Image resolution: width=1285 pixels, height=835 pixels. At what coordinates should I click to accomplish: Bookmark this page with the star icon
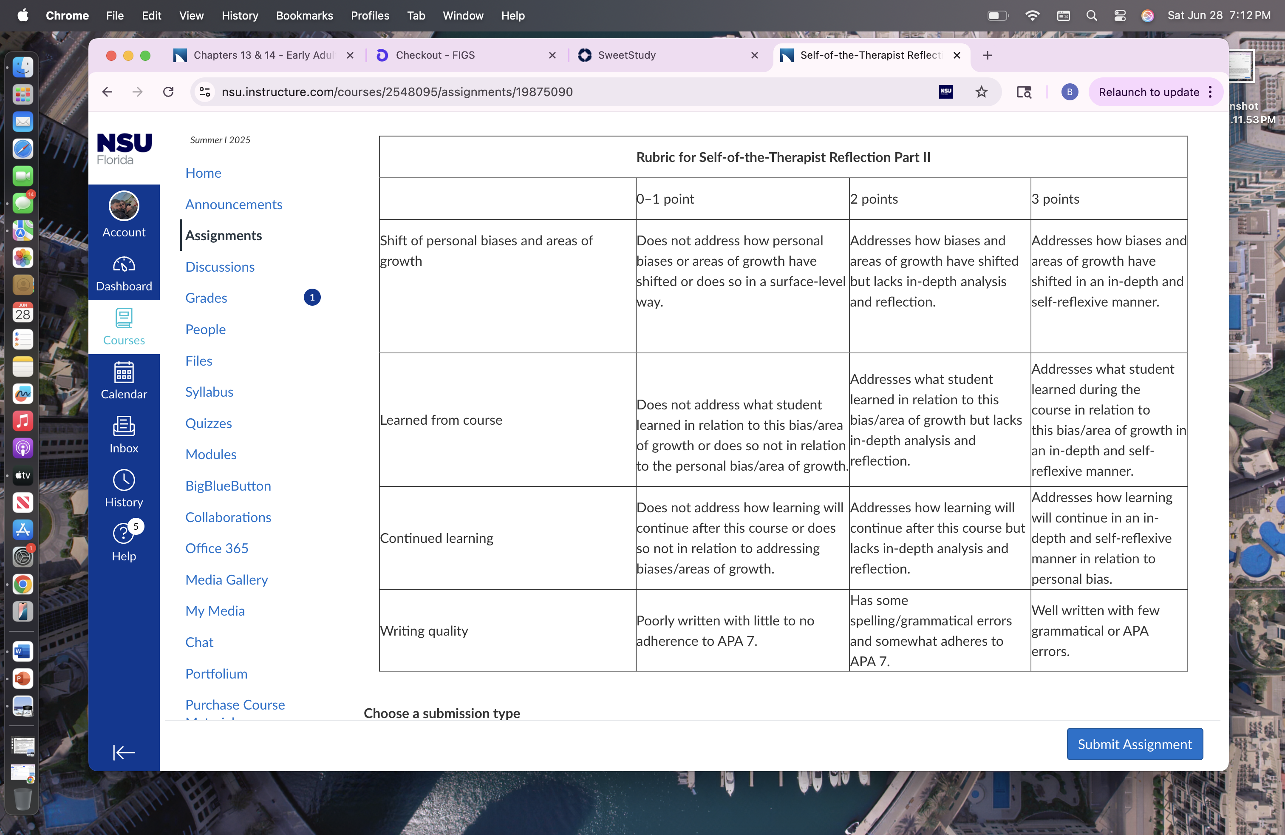tap(981, 92)
